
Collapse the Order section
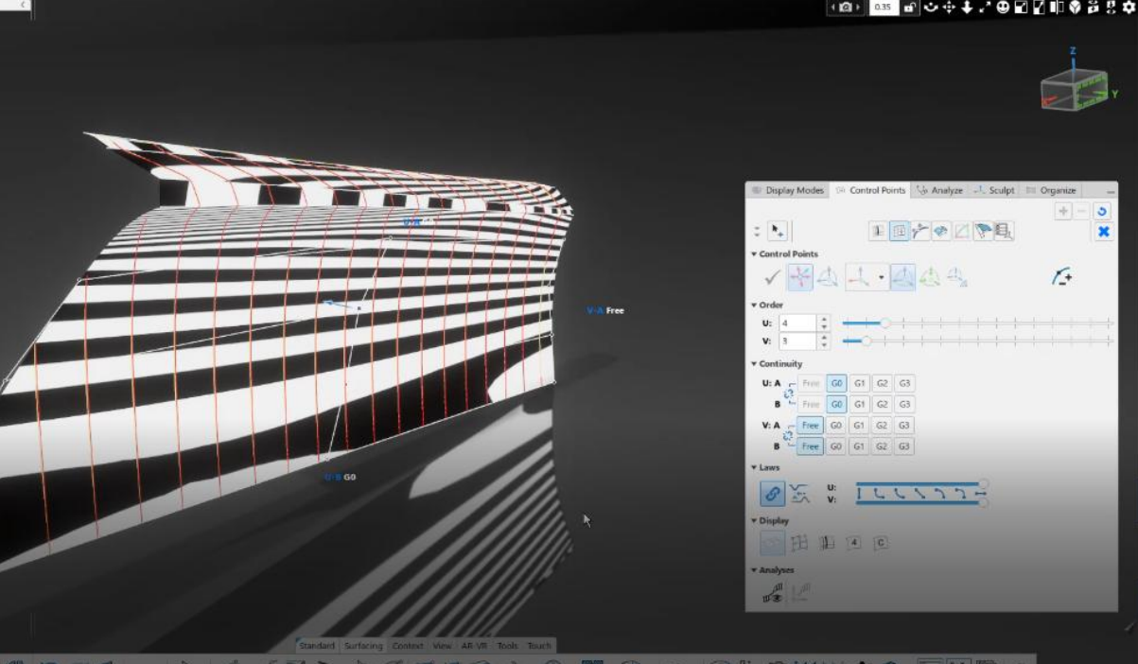coord(754,304)
